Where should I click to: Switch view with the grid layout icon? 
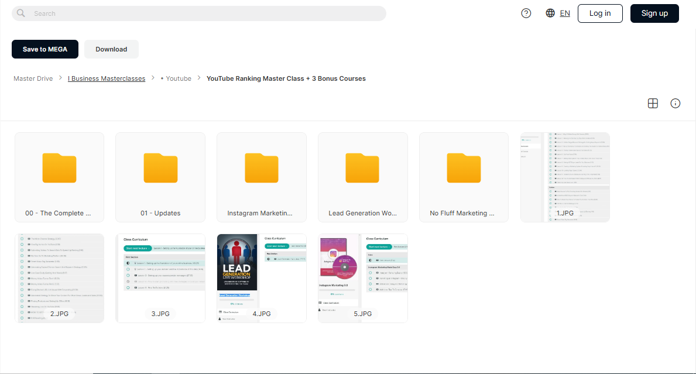click(653, 104)
